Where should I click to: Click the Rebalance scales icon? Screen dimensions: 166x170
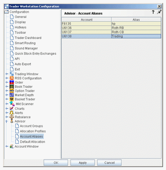click(x=12, y=117)
